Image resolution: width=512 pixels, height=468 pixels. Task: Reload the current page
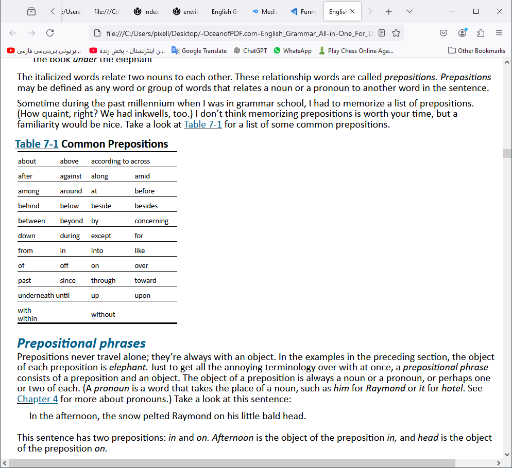point(50,33)
